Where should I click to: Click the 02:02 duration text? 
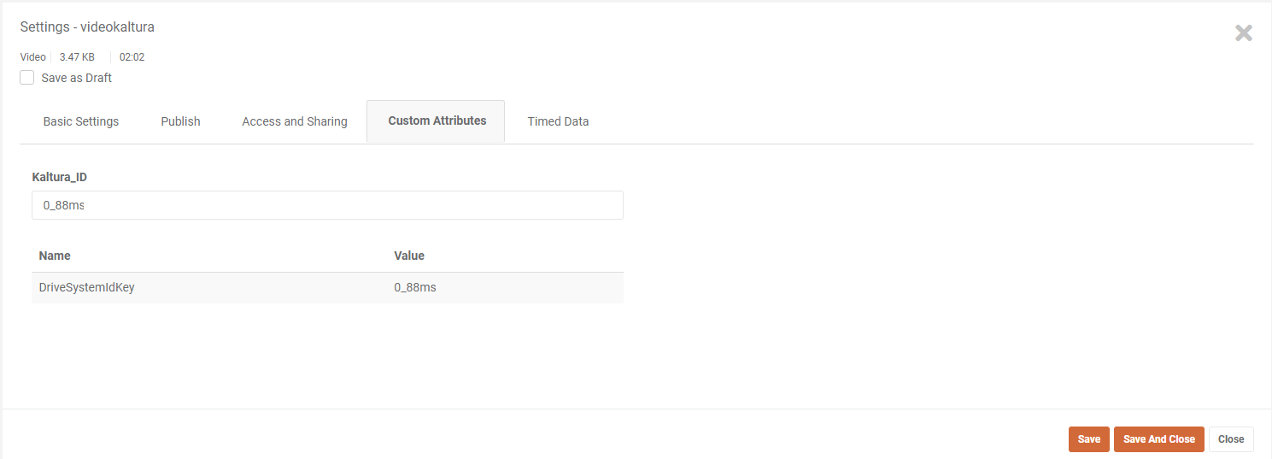(132, 57)
